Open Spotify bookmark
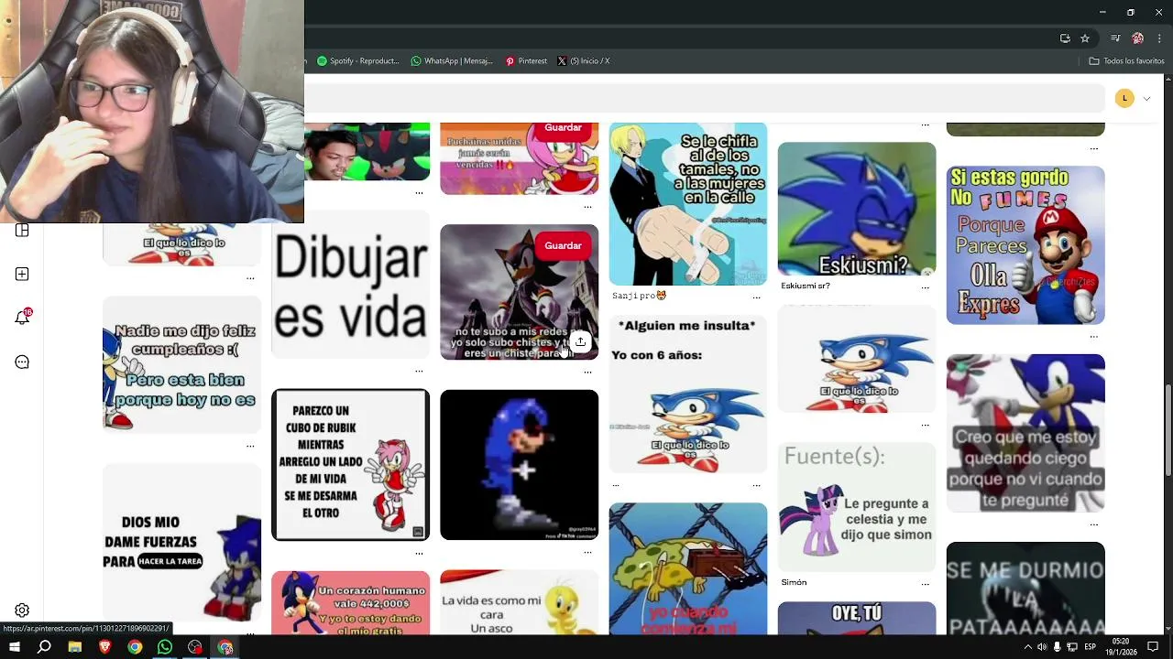The width and height of the screenshot is (1173, 659). (357, 61)
